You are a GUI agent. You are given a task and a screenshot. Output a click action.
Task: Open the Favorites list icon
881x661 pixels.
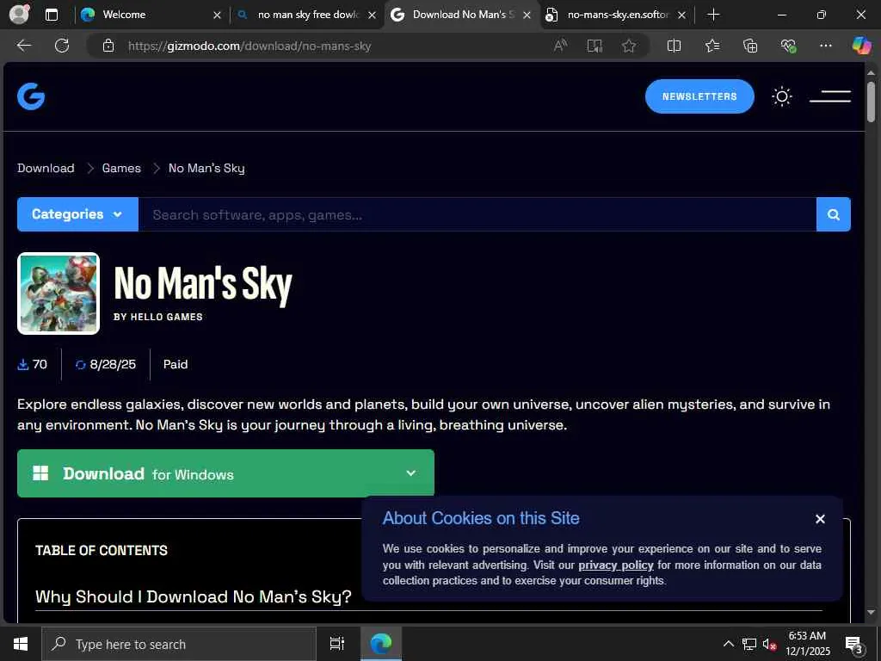click(712, 46)
